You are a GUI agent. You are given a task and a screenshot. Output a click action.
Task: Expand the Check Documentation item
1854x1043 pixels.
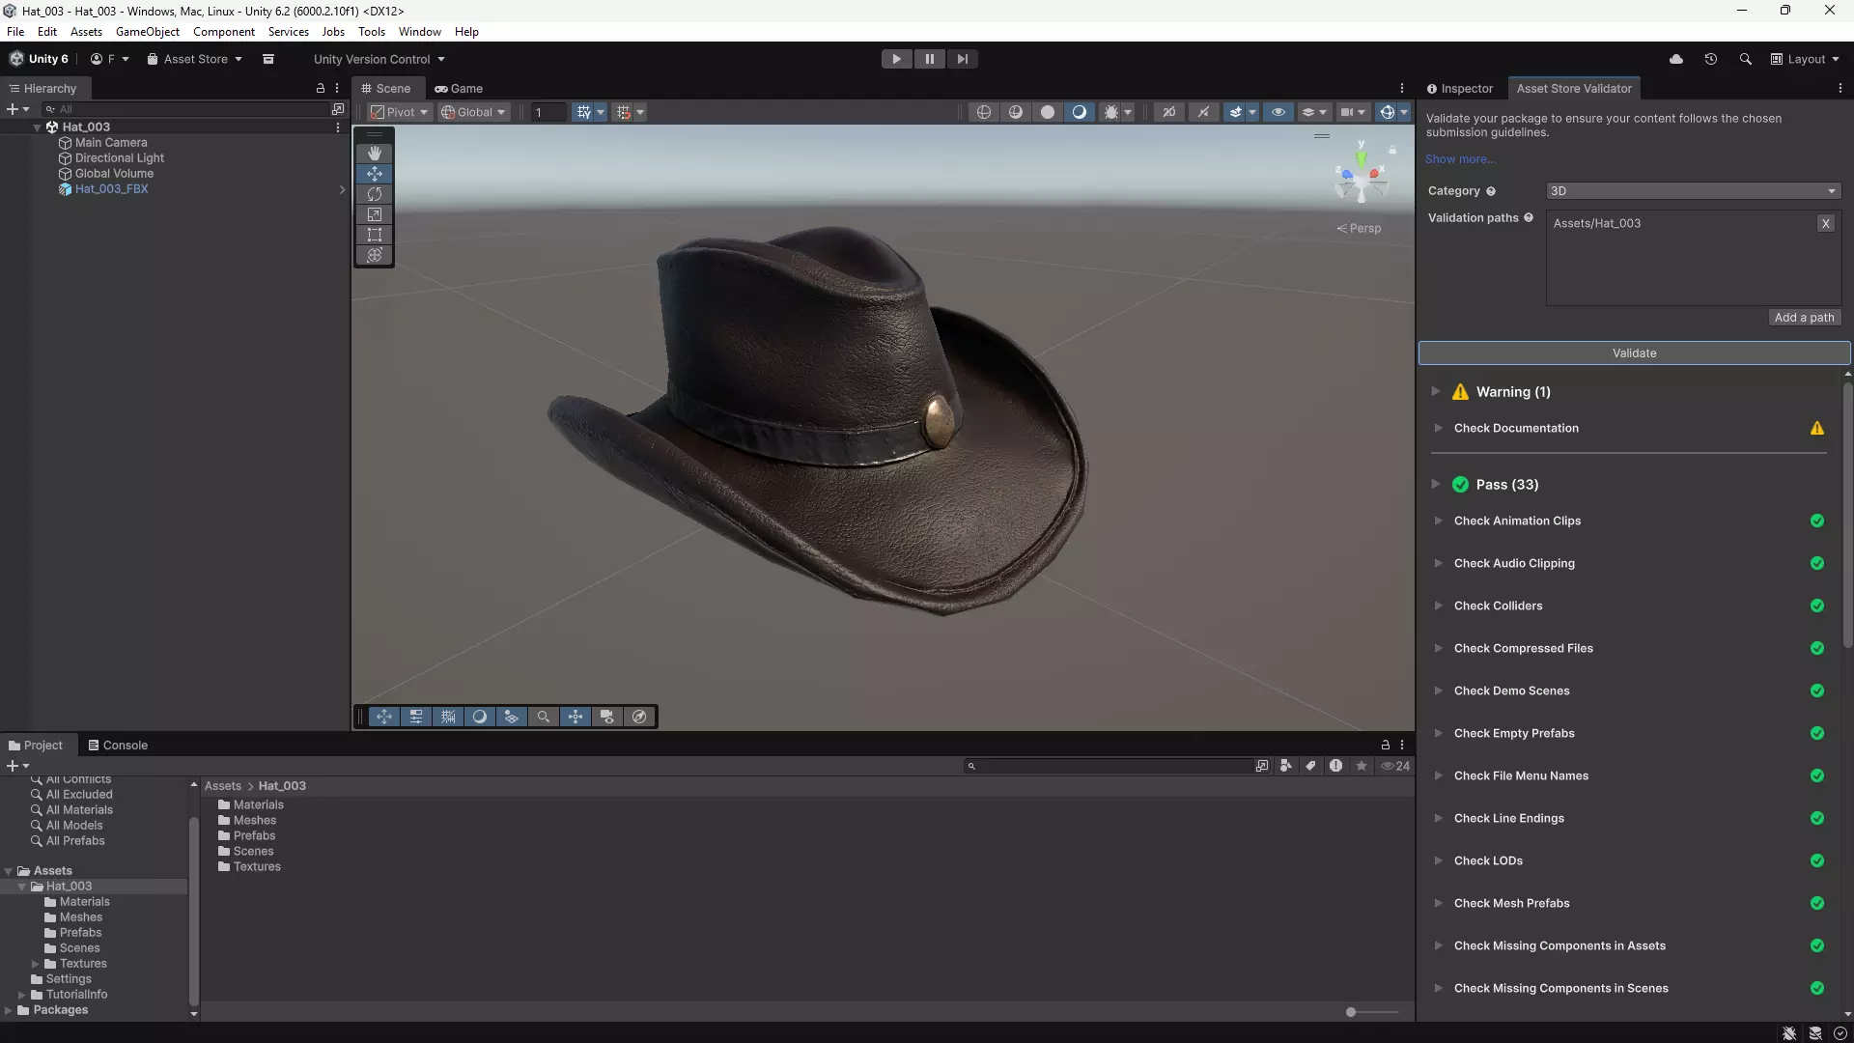1439,428
